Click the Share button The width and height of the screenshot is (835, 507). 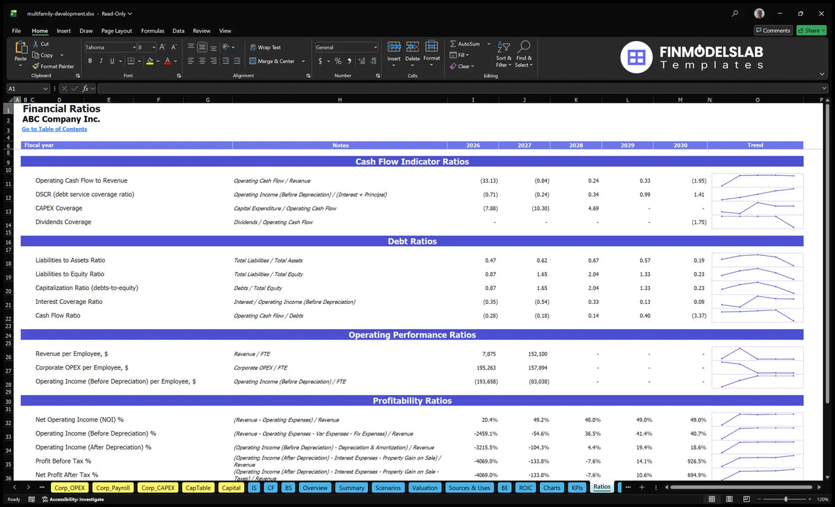(811, 31)
